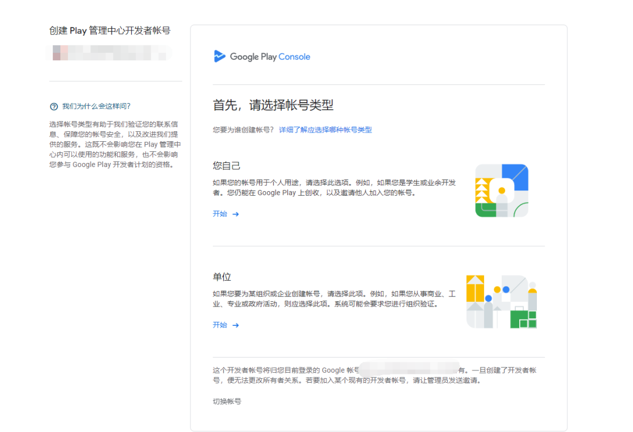Click the arrow beside 开始 under 您自己
The width and height of the screenshot is (633, 432).
coord(236,215)
